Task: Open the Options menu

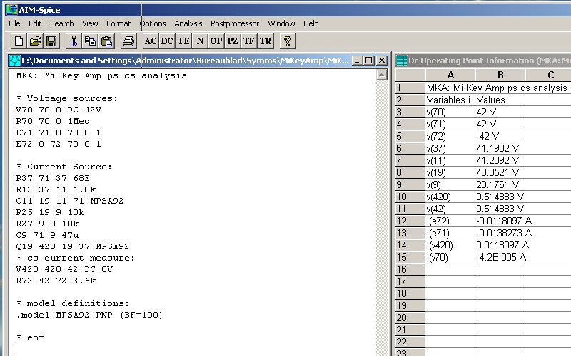Action: 153,23
